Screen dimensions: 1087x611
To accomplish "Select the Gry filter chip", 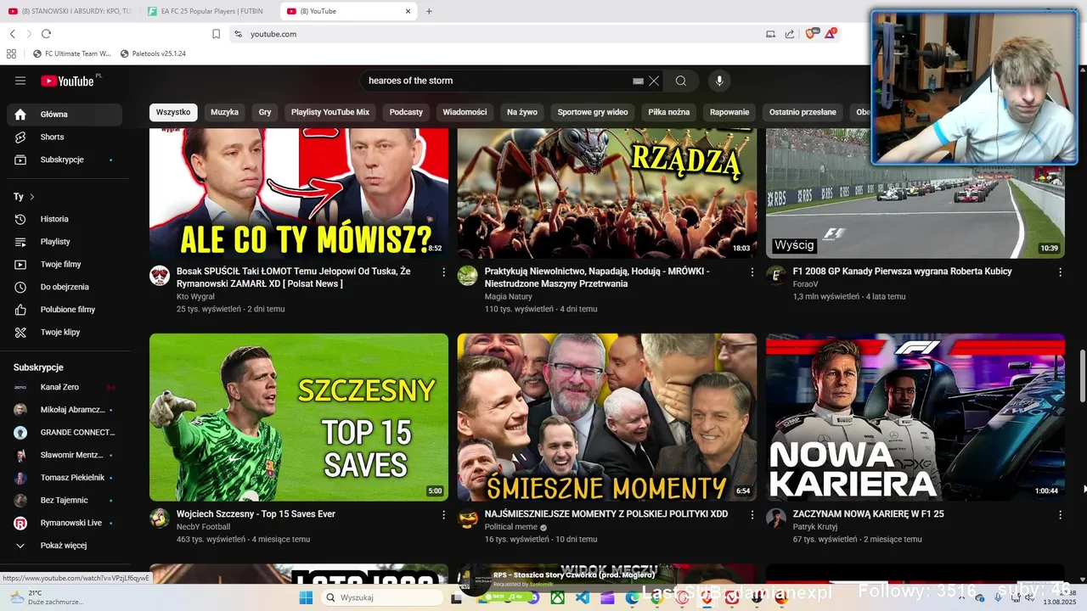I will [265, 112].
